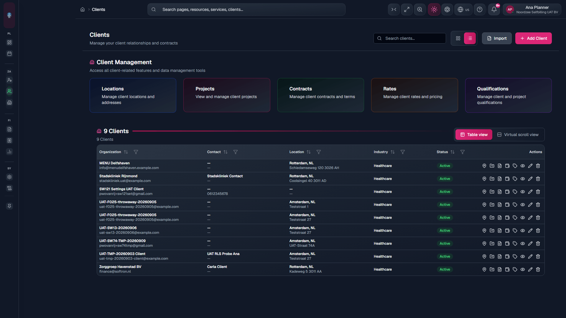Screen dimensions: 566x318
Task: Open the Rates card
Action: (x=414, y=95)
